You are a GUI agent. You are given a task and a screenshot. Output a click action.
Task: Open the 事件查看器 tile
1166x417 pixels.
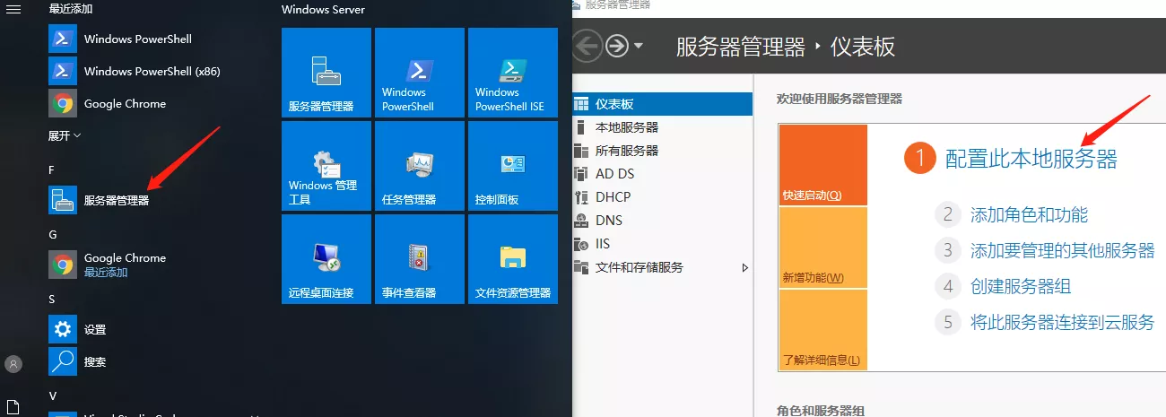click(x=419, y=259)
